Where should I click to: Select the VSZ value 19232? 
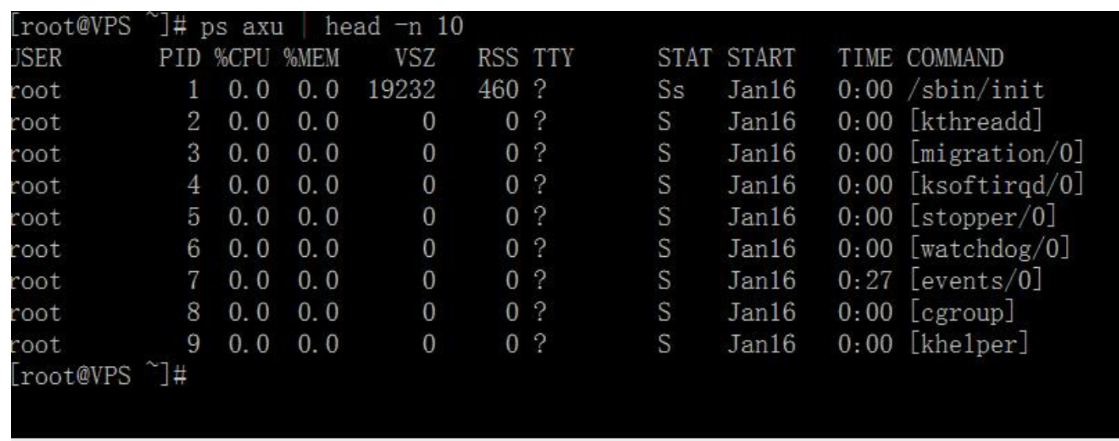[401, 90]
